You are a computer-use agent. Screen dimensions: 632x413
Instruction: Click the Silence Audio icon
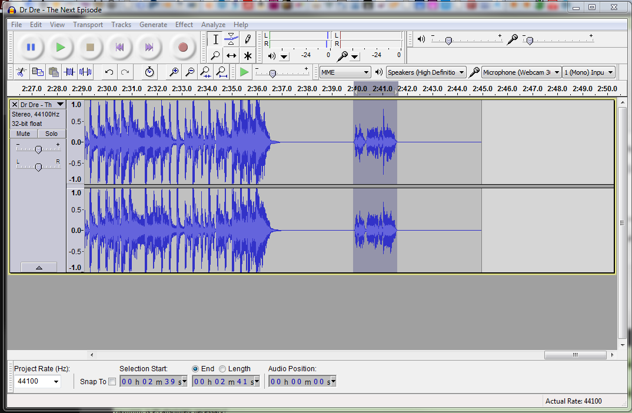pyautogui.click(x=85, y=72)
